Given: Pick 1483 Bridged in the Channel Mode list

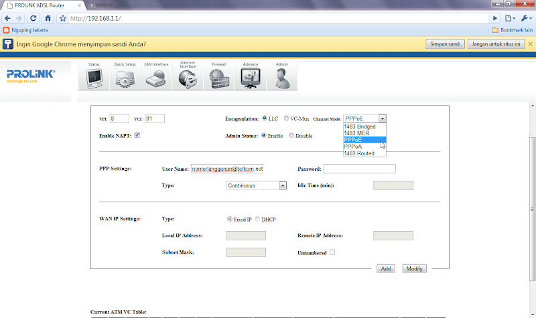Looking at the screenshot, I should coord(360,127).
